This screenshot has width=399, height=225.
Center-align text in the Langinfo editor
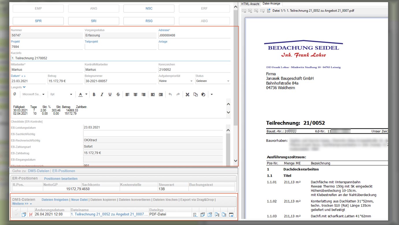[135, 94]
